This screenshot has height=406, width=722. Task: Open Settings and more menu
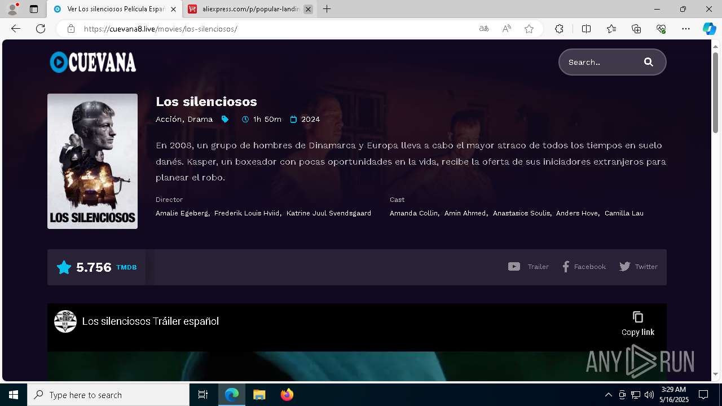686,29
